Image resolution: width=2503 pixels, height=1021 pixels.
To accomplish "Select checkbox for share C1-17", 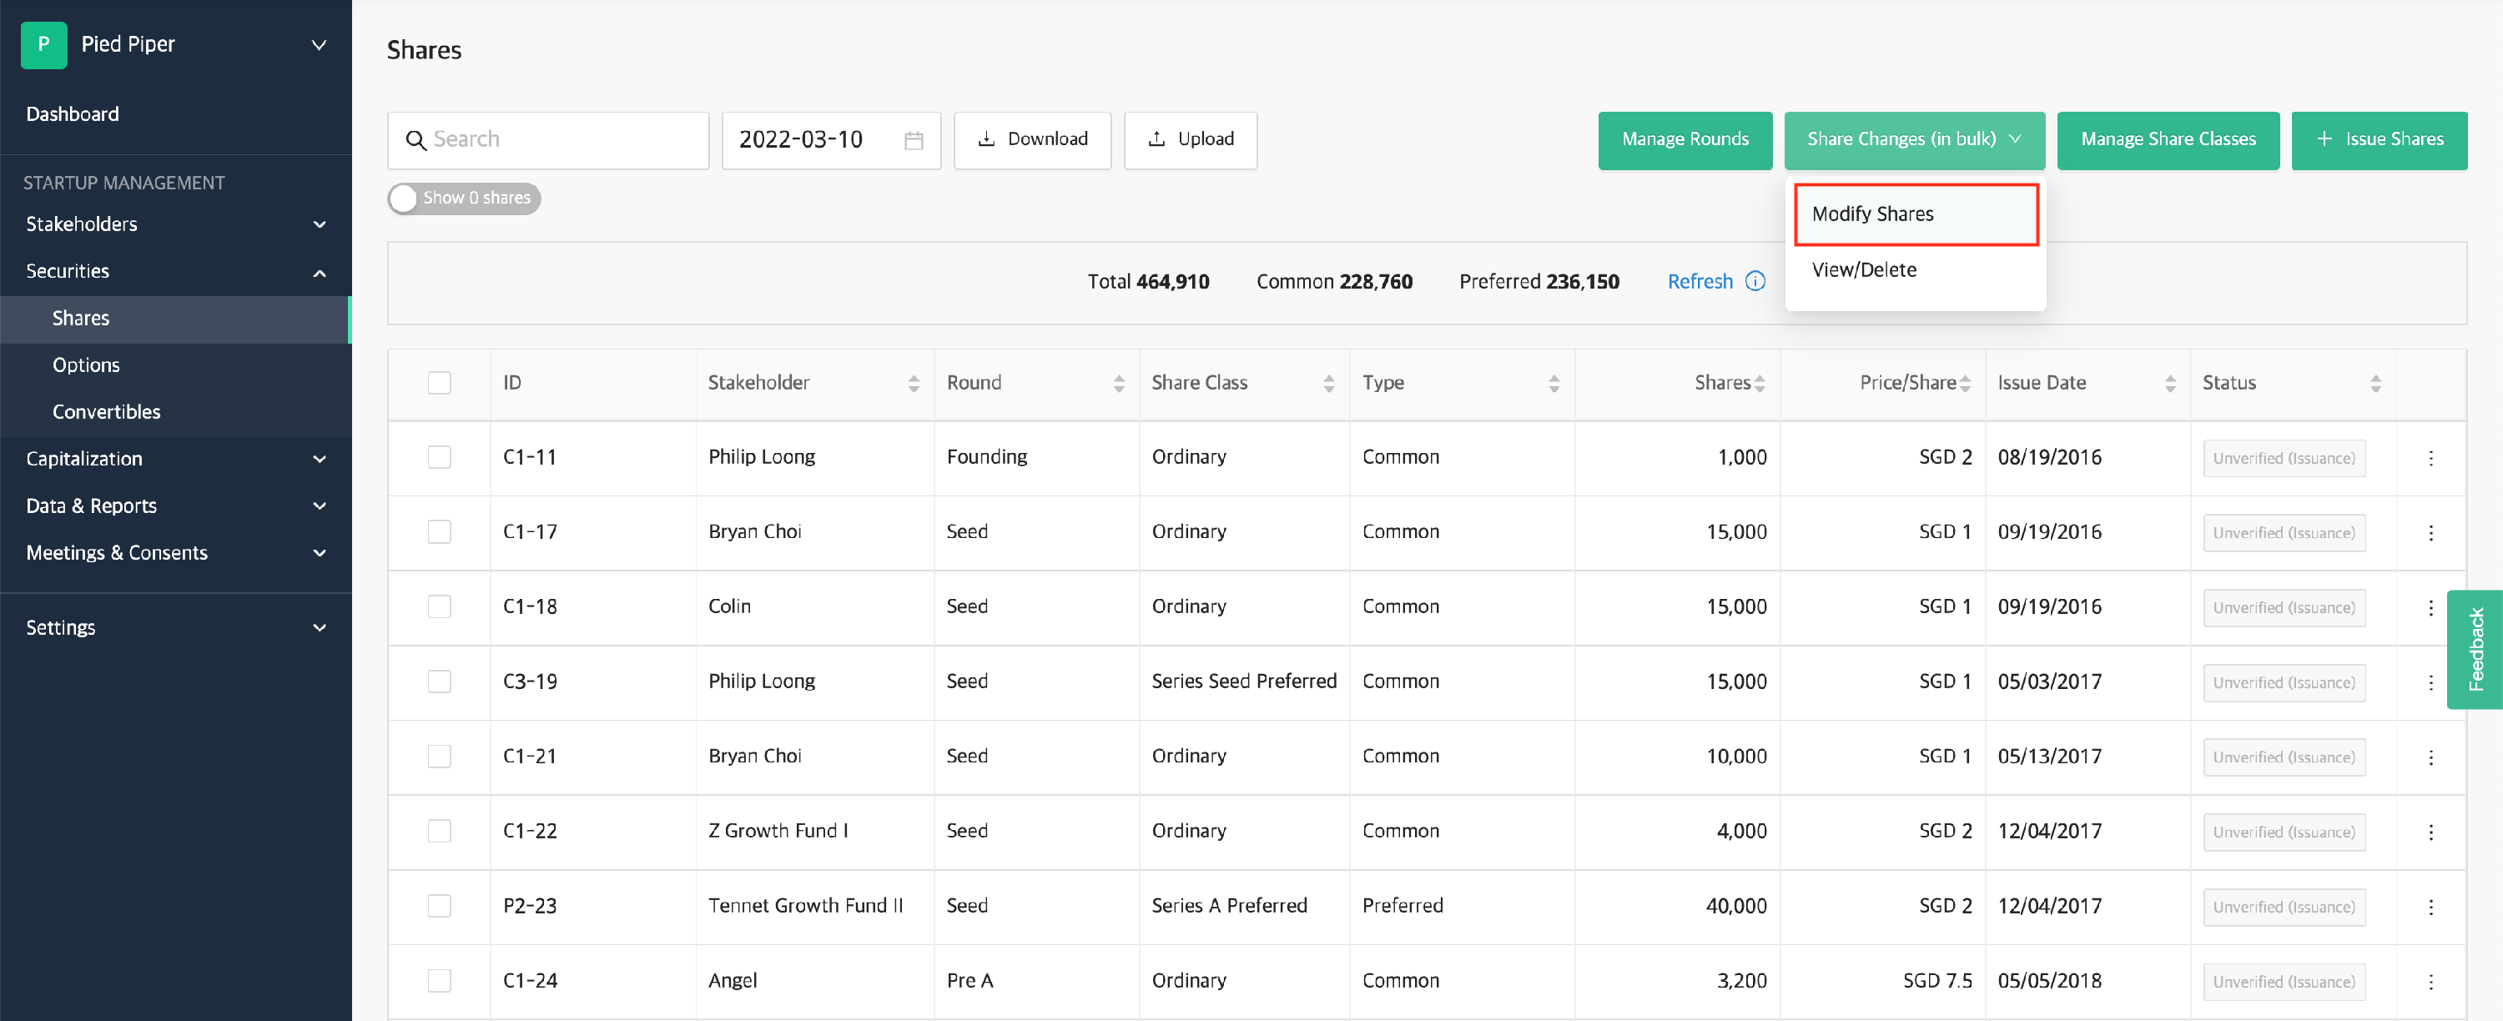I will coord(439,531).
